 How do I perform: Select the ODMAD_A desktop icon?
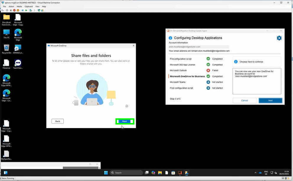click(18, 49)
